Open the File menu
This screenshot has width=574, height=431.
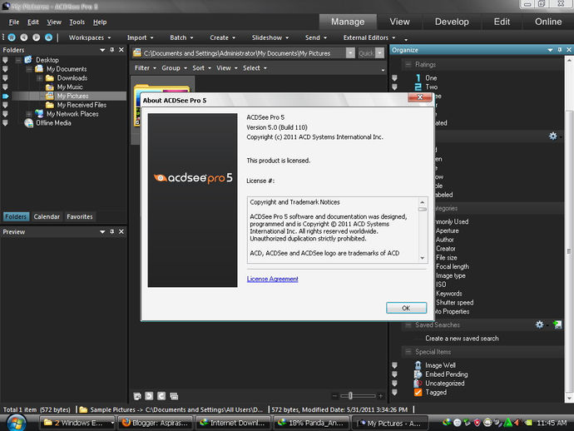(14, 22)
